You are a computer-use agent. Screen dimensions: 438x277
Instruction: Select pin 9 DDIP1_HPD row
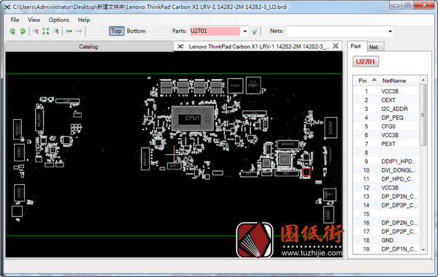point(387,162)
